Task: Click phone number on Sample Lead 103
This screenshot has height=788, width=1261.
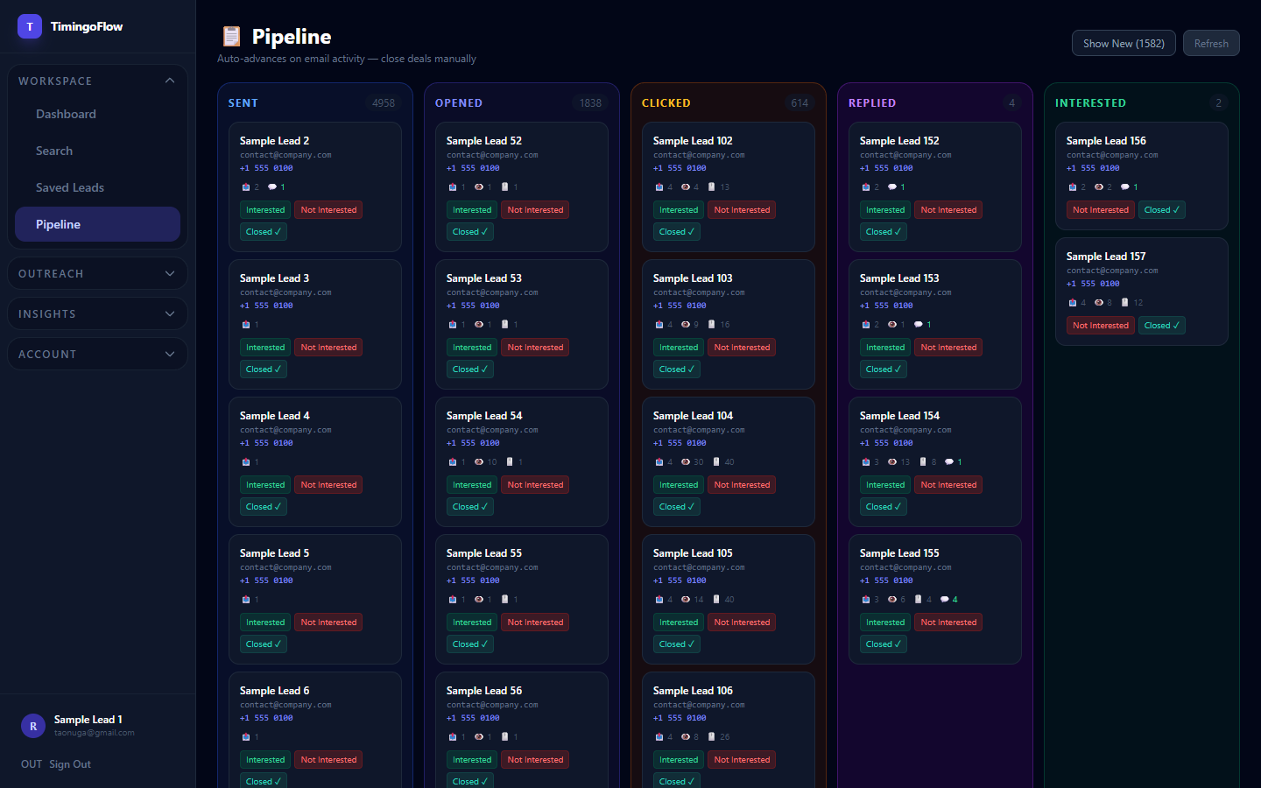Action: [680, 306]
